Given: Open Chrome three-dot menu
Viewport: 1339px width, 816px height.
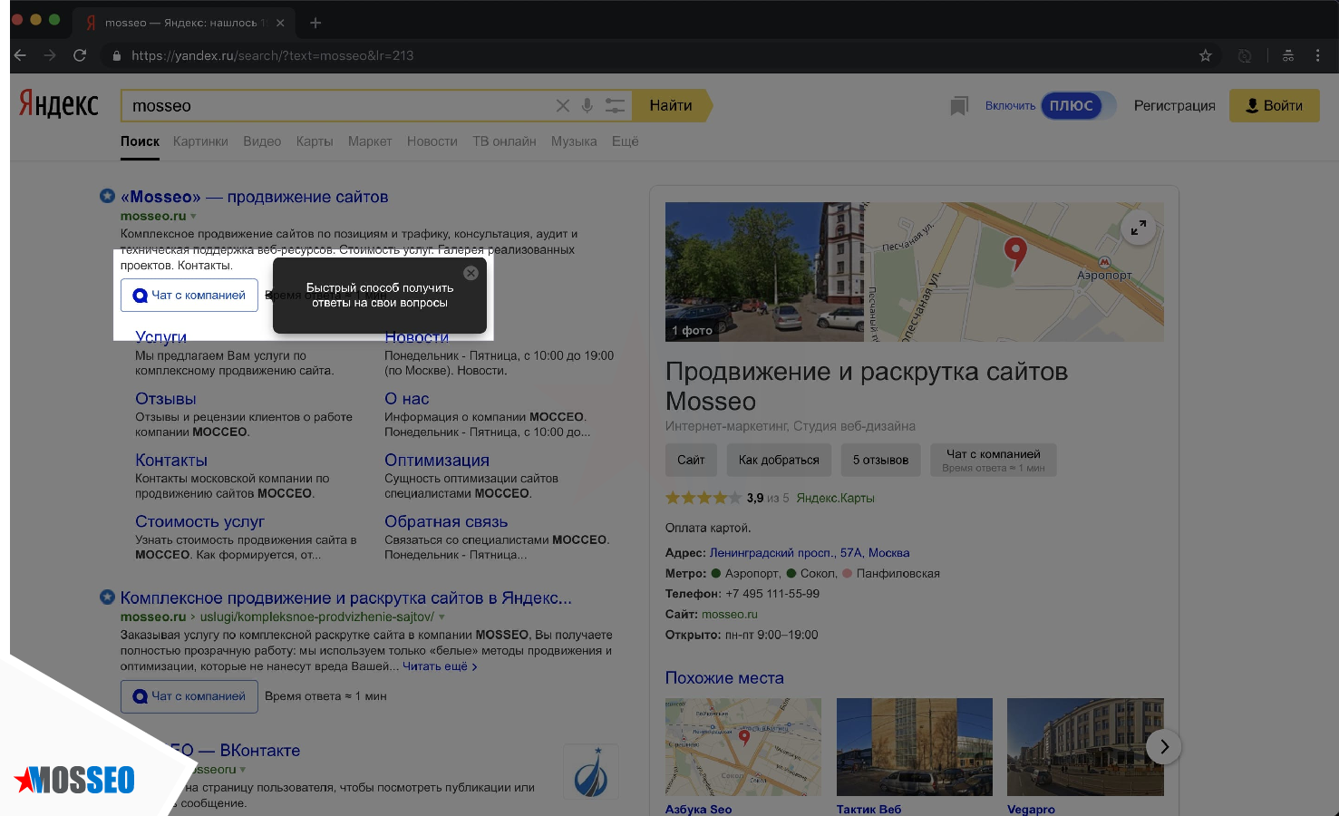Looking at the screenshot, I should pyautogui.click(x=1317, y=55).
